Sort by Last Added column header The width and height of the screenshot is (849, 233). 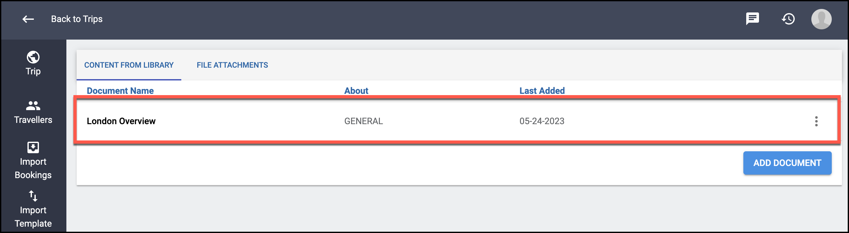point(542,91)
